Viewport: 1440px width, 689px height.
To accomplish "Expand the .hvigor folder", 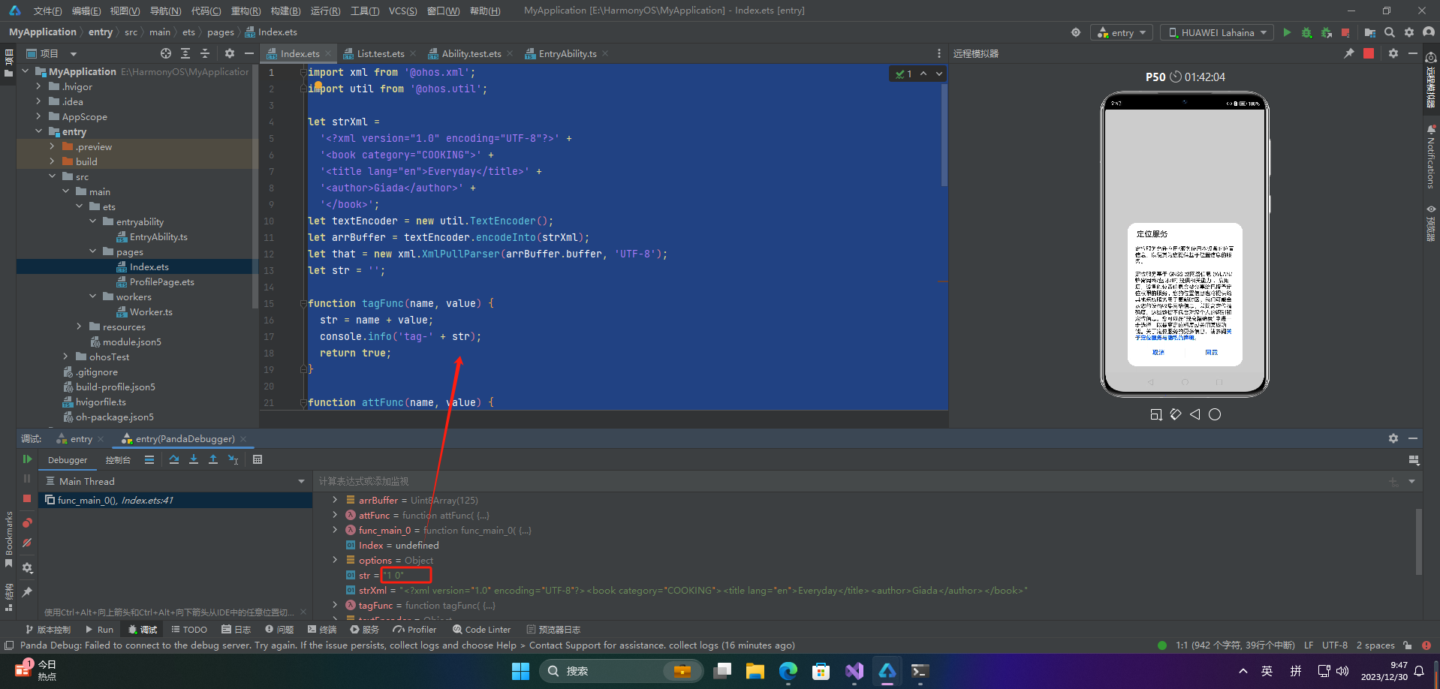I will pyautogui.click(x=38, y=86).
